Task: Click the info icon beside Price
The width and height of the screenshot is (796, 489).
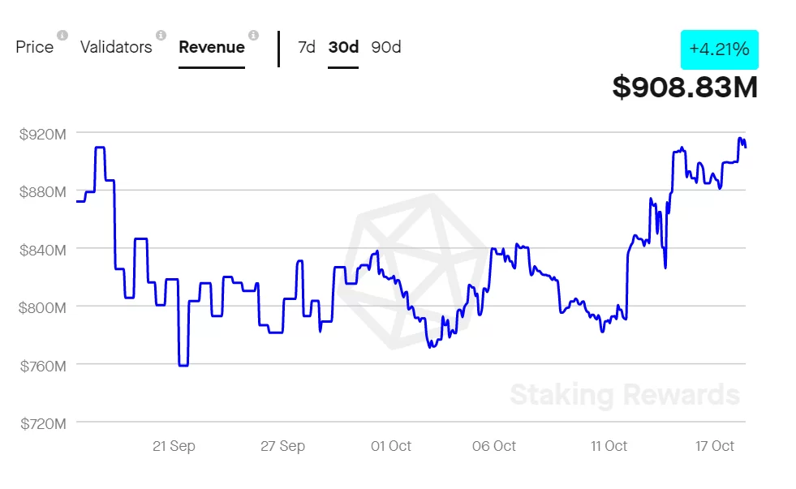Action: tap(62, 36)
